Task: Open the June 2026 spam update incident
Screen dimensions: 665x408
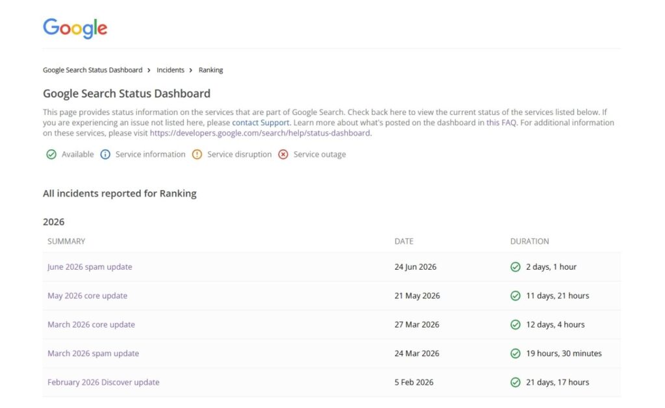Action: click(90, 267)
